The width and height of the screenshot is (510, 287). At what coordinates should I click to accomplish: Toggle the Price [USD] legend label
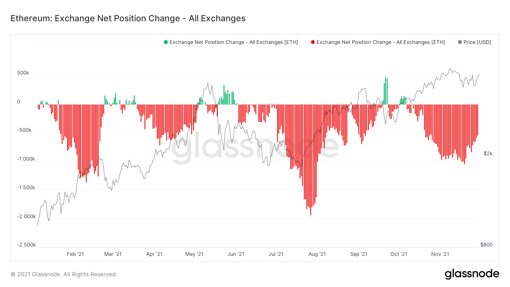477,42
